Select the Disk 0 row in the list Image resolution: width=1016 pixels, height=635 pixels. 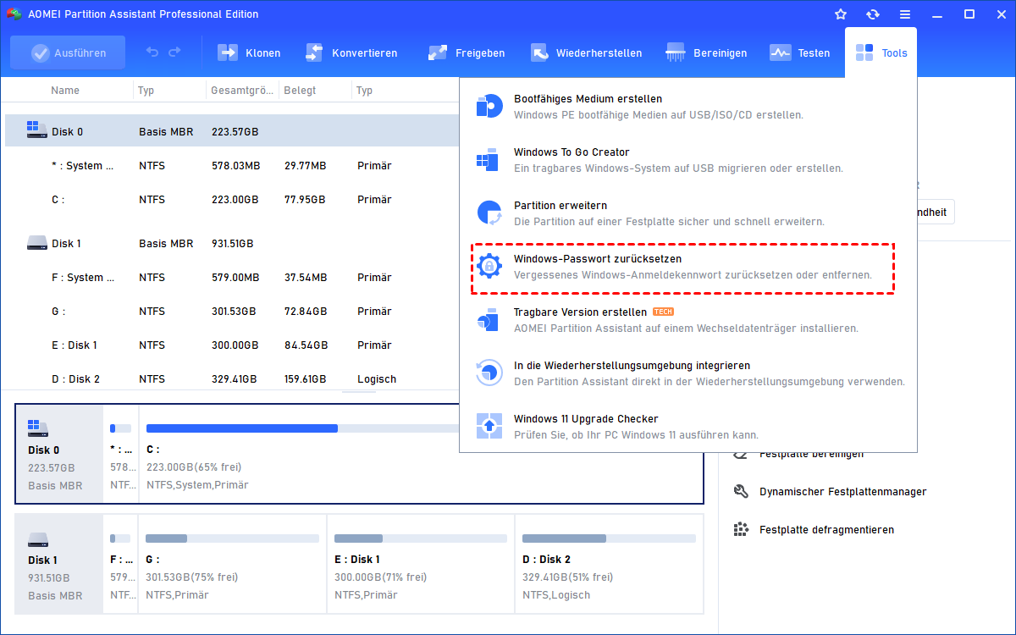[x=232, y=131]
